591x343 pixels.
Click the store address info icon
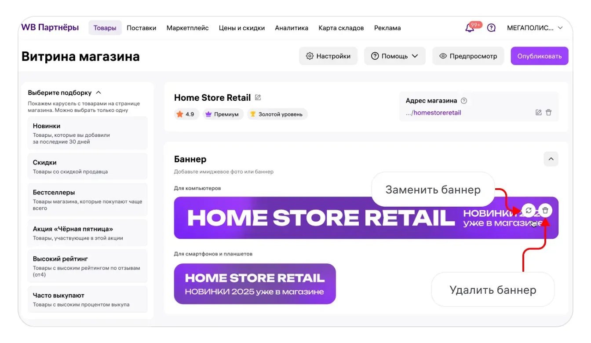coord(464,101)
